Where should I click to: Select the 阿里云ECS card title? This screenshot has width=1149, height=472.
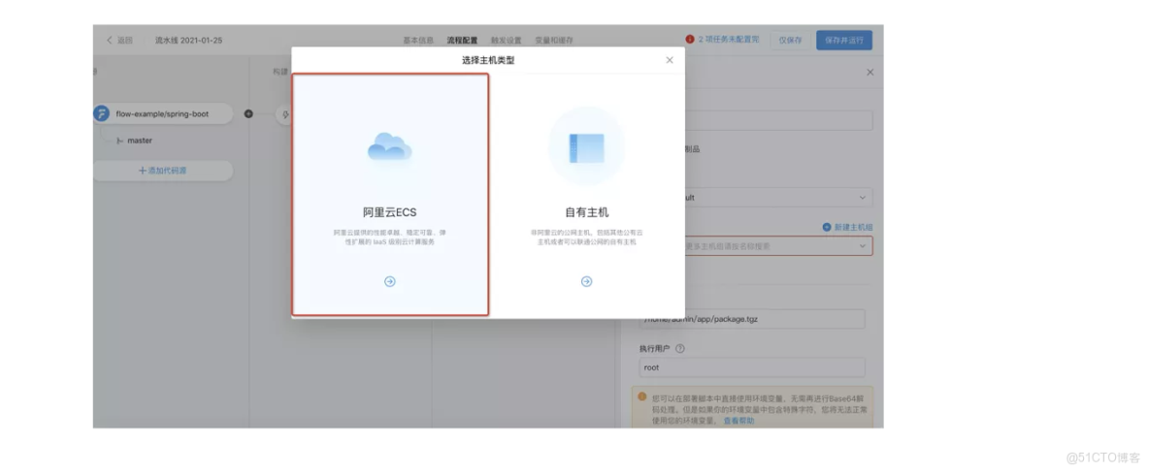(x=390, y=213)
